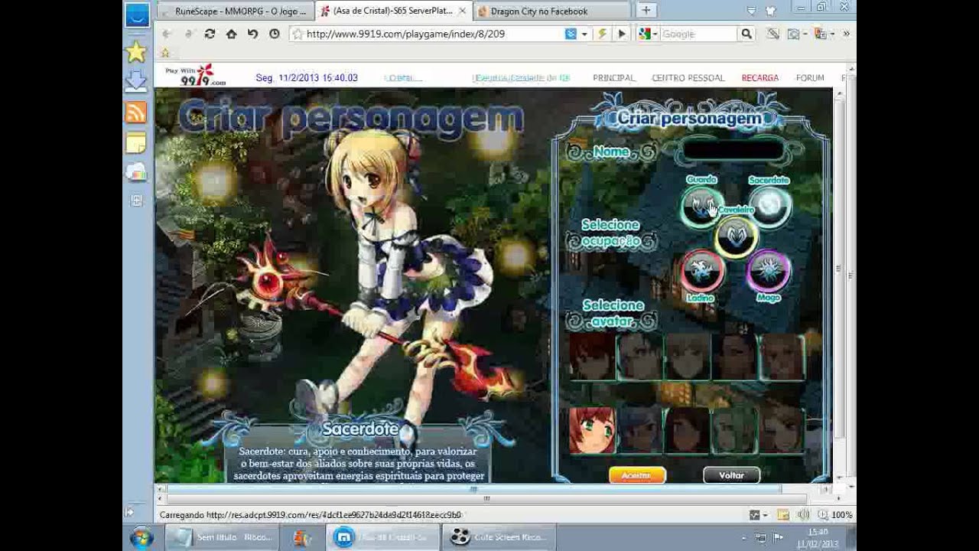
Task: Select the fifth avatar in bottom row
Action: click(x=782, y=431)
